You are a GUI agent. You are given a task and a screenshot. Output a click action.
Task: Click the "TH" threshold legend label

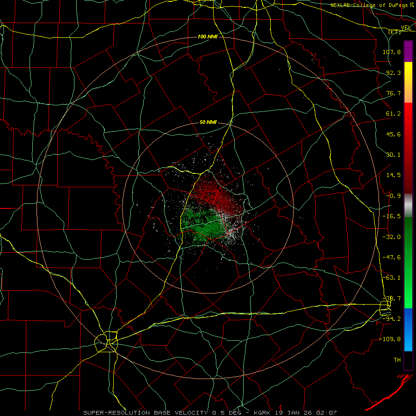pos(397,360)
